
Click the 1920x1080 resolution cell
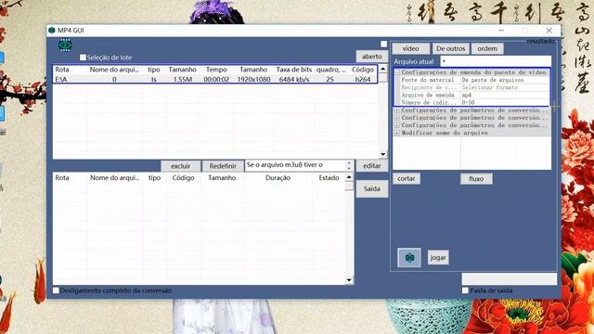(253, 79)
